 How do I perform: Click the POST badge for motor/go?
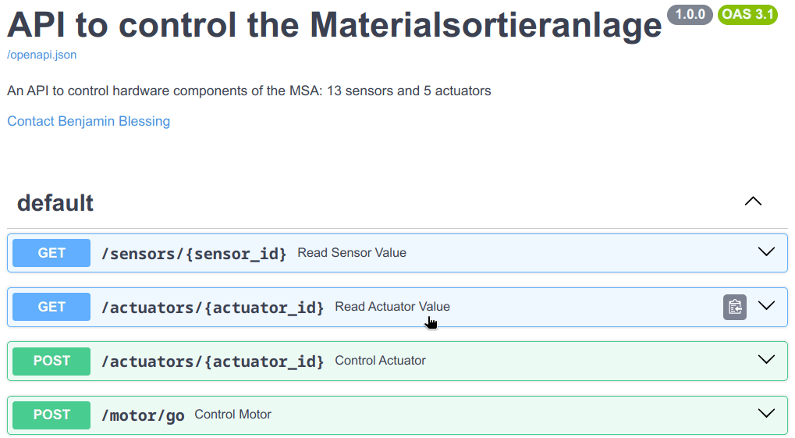tap(51, 415)
